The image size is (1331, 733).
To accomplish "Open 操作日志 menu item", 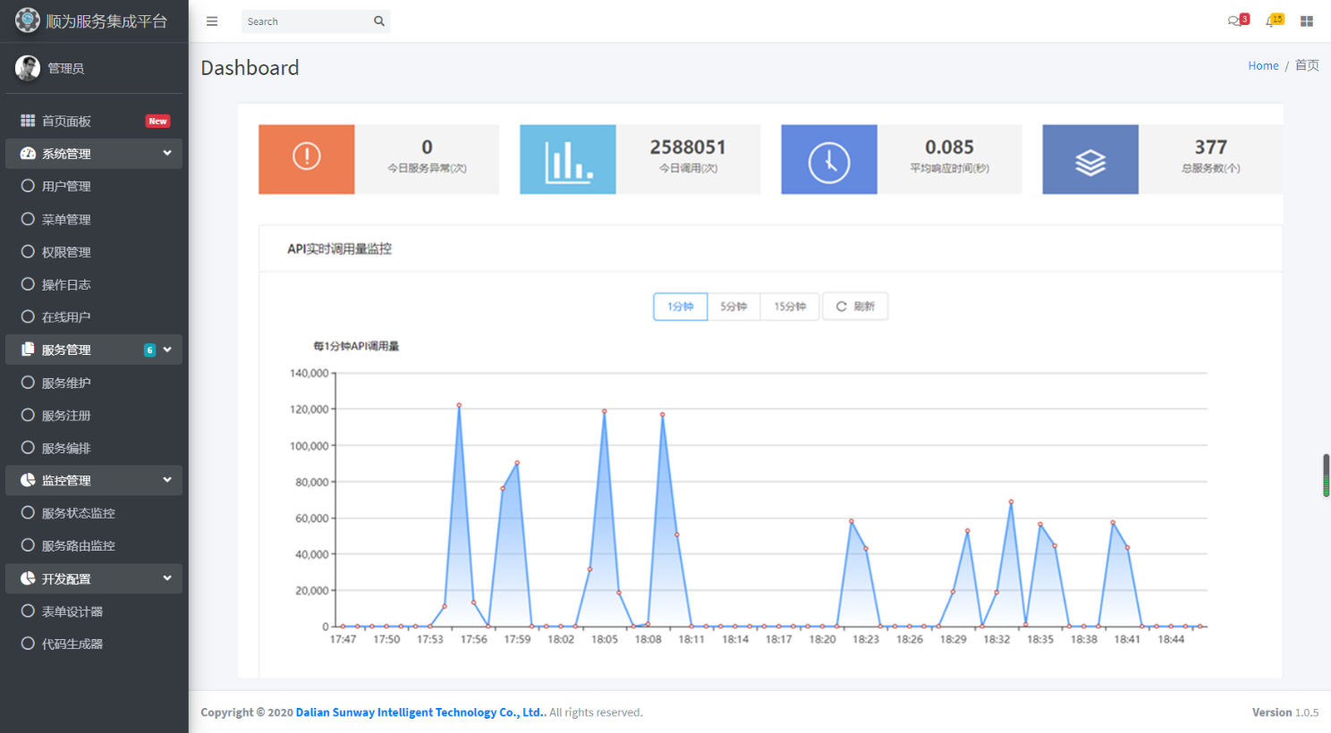I will tap(94, 284).
